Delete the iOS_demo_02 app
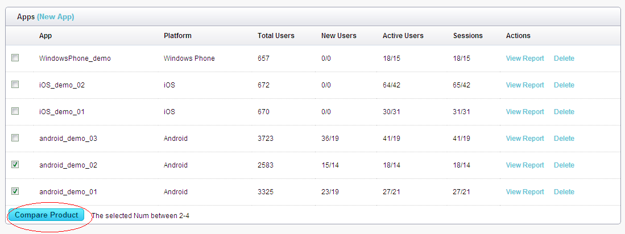Viewport: 625px width, 234px height. click(x=564, y=85)
